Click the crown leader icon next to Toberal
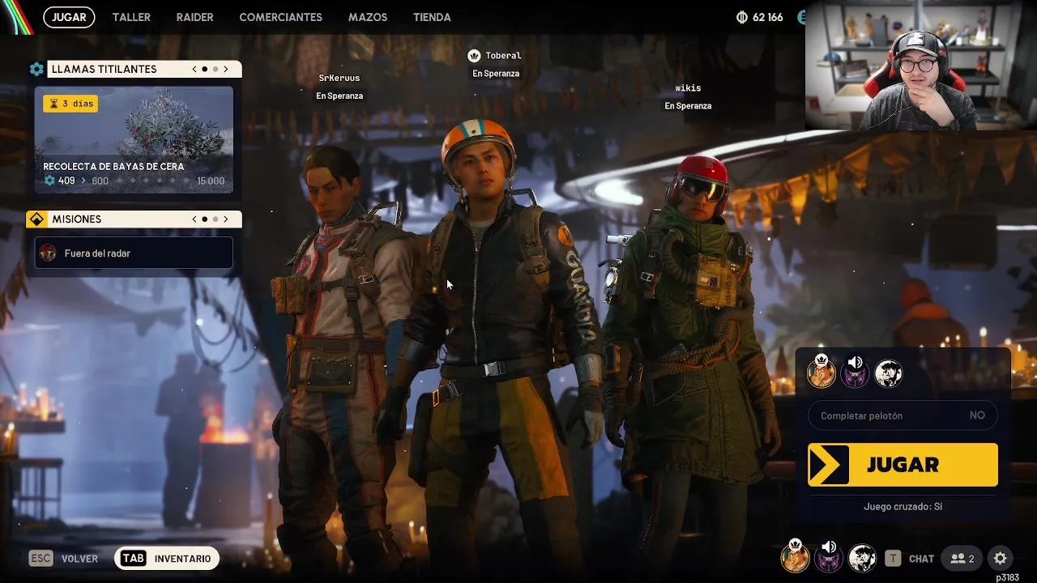The height and width of the screenshot is (583, 1037). (474, 56)
